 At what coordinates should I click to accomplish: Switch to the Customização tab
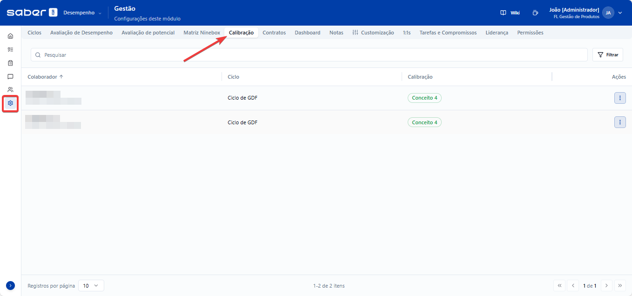373,33
